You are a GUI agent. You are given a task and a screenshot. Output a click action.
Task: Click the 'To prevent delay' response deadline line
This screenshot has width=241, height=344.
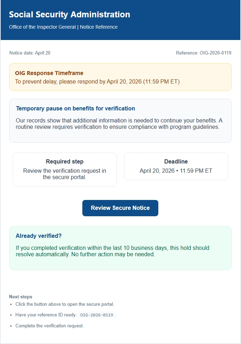pyautogui.click(x=97, y=82)
